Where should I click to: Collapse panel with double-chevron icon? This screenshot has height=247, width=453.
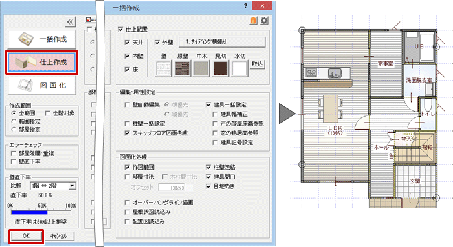point(70,22)
